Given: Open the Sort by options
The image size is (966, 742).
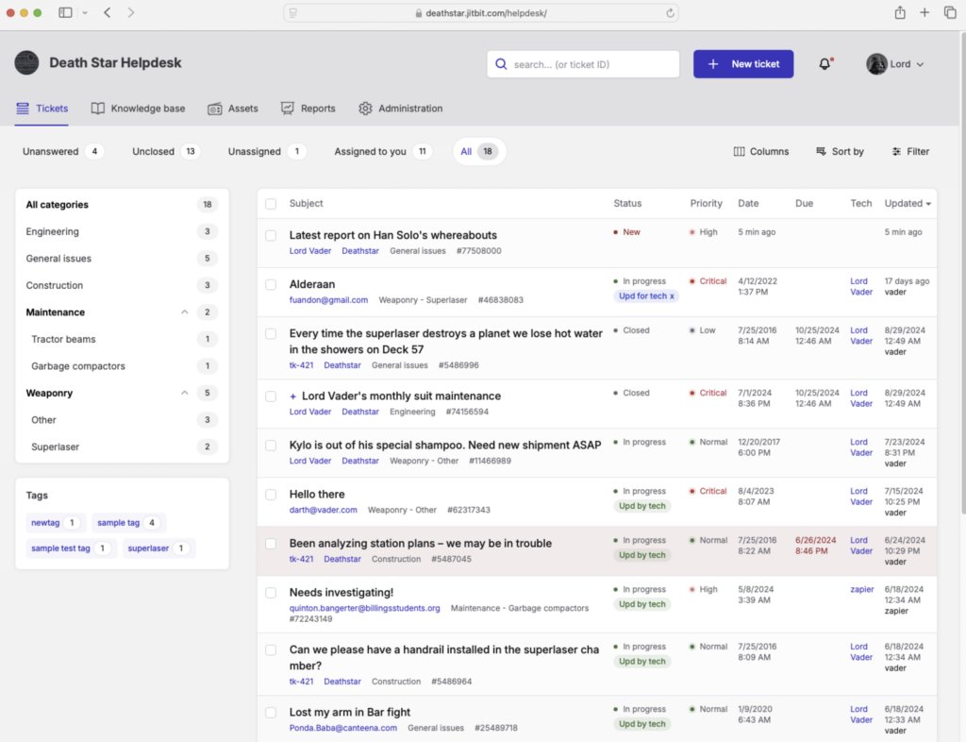Looking at the screenshot, I should point(839,151).
